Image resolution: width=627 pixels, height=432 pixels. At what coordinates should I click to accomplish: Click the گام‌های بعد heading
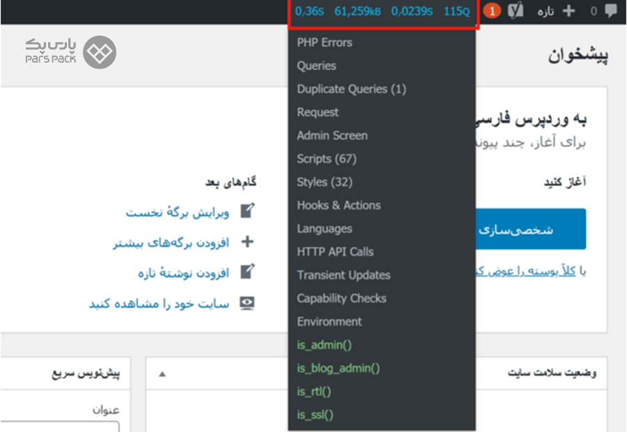(231, 183)
